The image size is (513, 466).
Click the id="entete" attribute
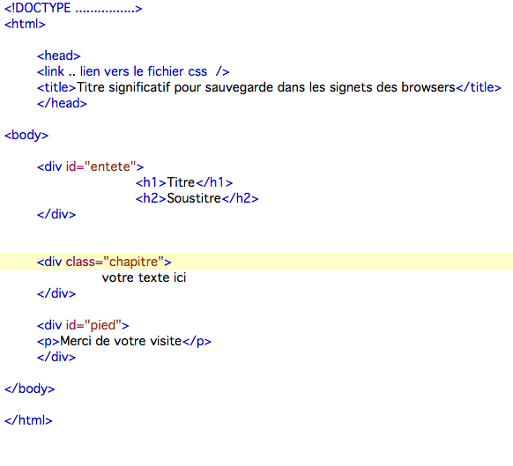(100, 166)
